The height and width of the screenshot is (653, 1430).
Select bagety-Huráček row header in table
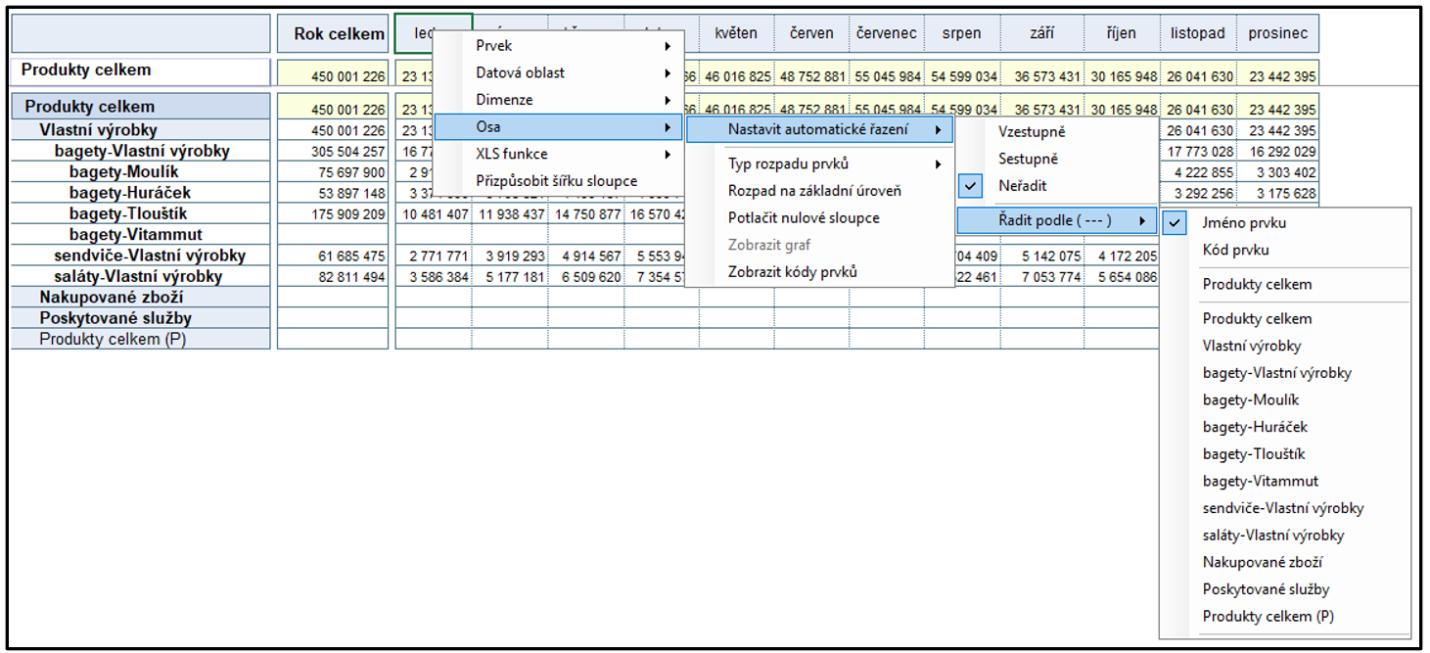coord(141,193)
